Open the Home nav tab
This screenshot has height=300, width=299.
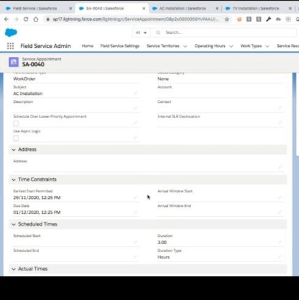(x=88, y=46)
